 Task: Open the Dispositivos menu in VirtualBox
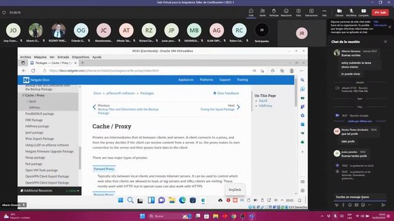tap(81, 57)
